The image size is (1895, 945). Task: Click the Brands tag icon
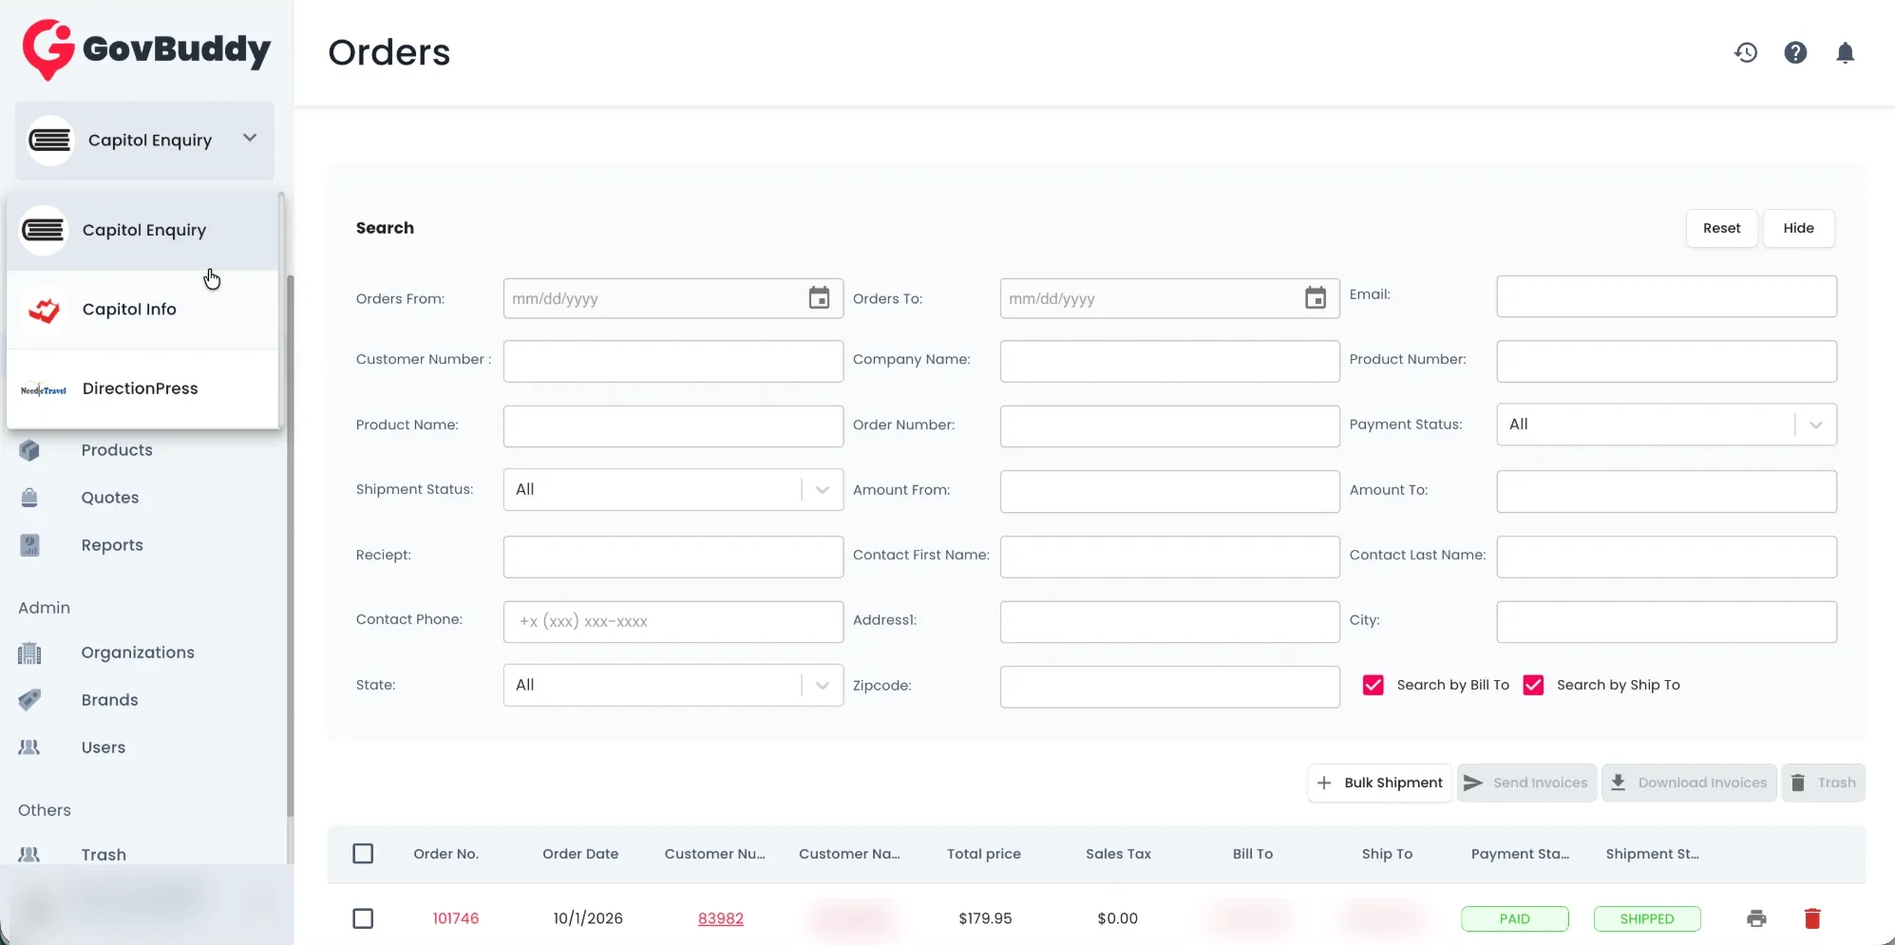coord(29,700)
